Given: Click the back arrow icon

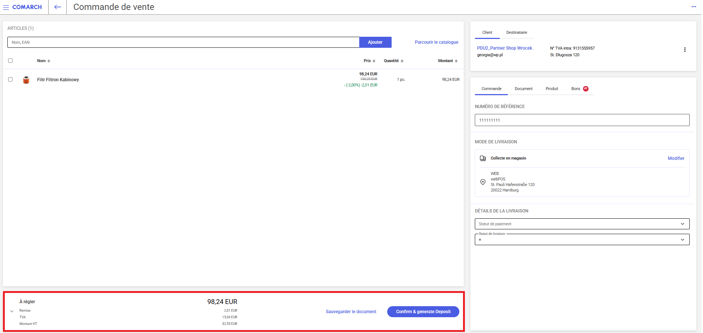Looking at the screenshot, I should tap(57, 7).
